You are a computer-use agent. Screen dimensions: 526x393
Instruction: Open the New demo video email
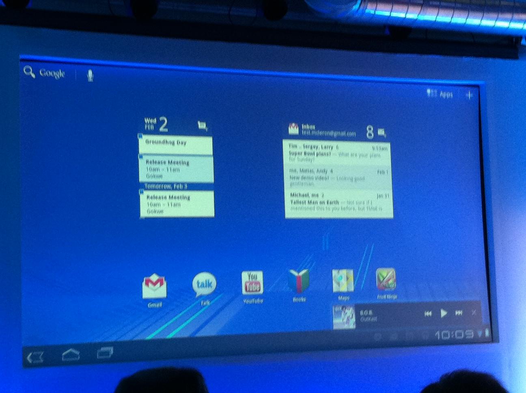coord(338,177)
